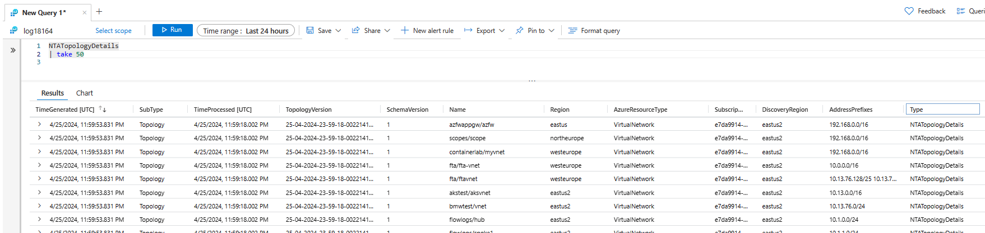Screen dimensions: 985x233
Task: Switch to the Results tab
Action: pyautogui.click(x=53, y=93)
